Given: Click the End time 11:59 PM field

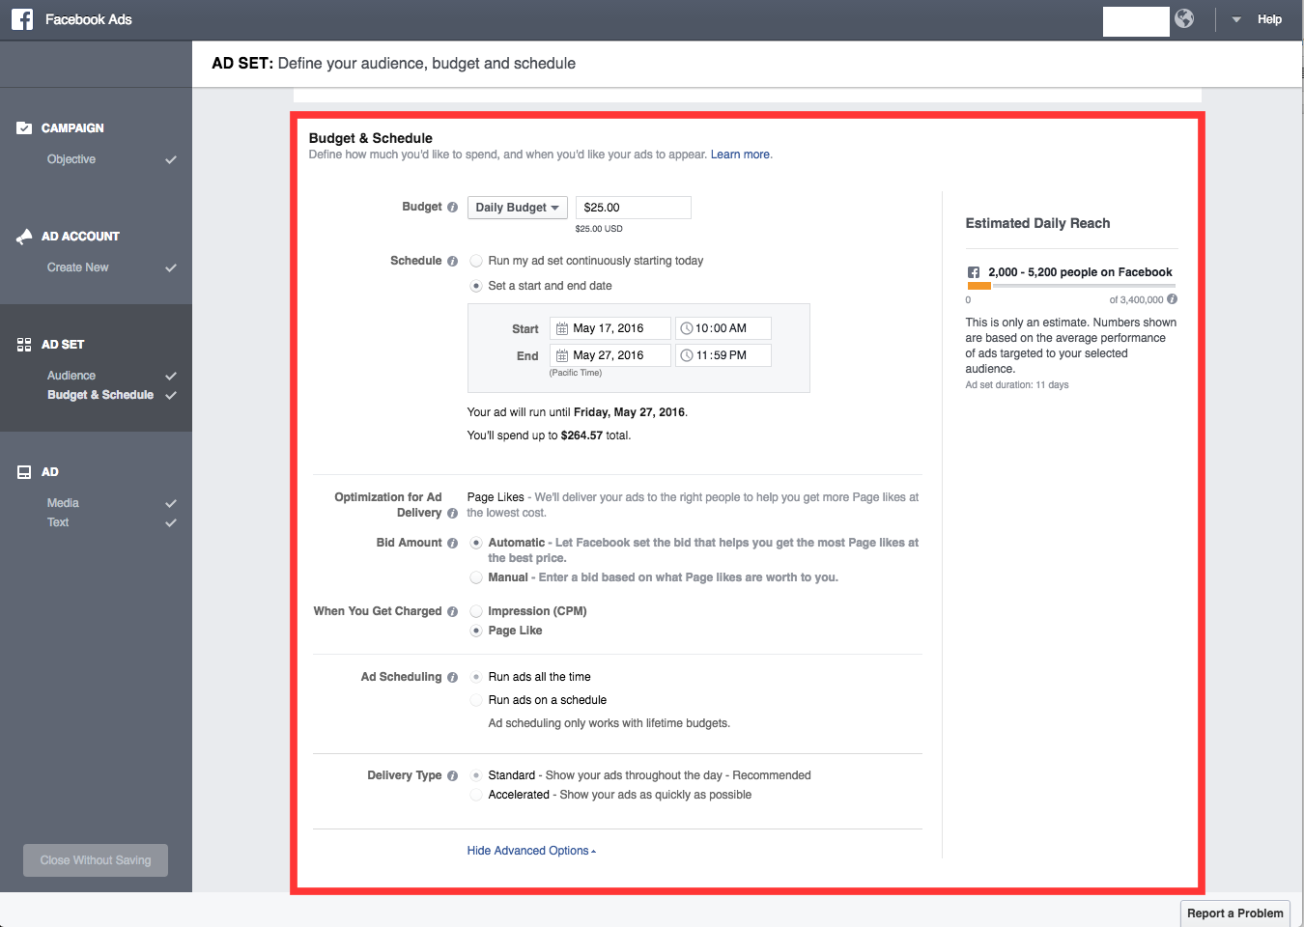Looking at the screenshot, I should point(723,355).
